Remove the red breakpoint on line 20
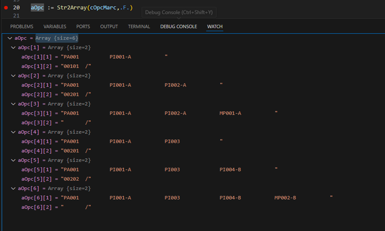The height and width of the screenshot is (231, 385). 6,8
